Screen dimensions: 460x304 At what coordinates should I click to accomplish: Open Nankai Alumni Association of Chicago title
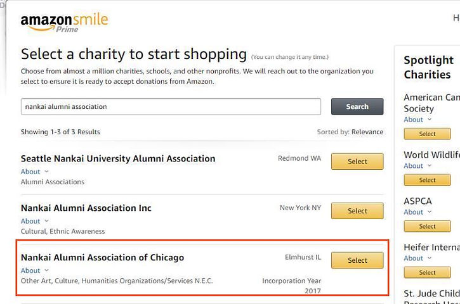[x=102, y=257]
